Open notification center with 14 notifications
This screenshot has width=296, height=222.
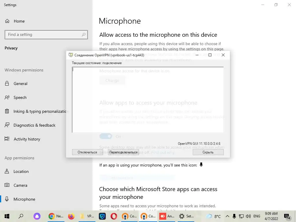(x=287, y=217)
